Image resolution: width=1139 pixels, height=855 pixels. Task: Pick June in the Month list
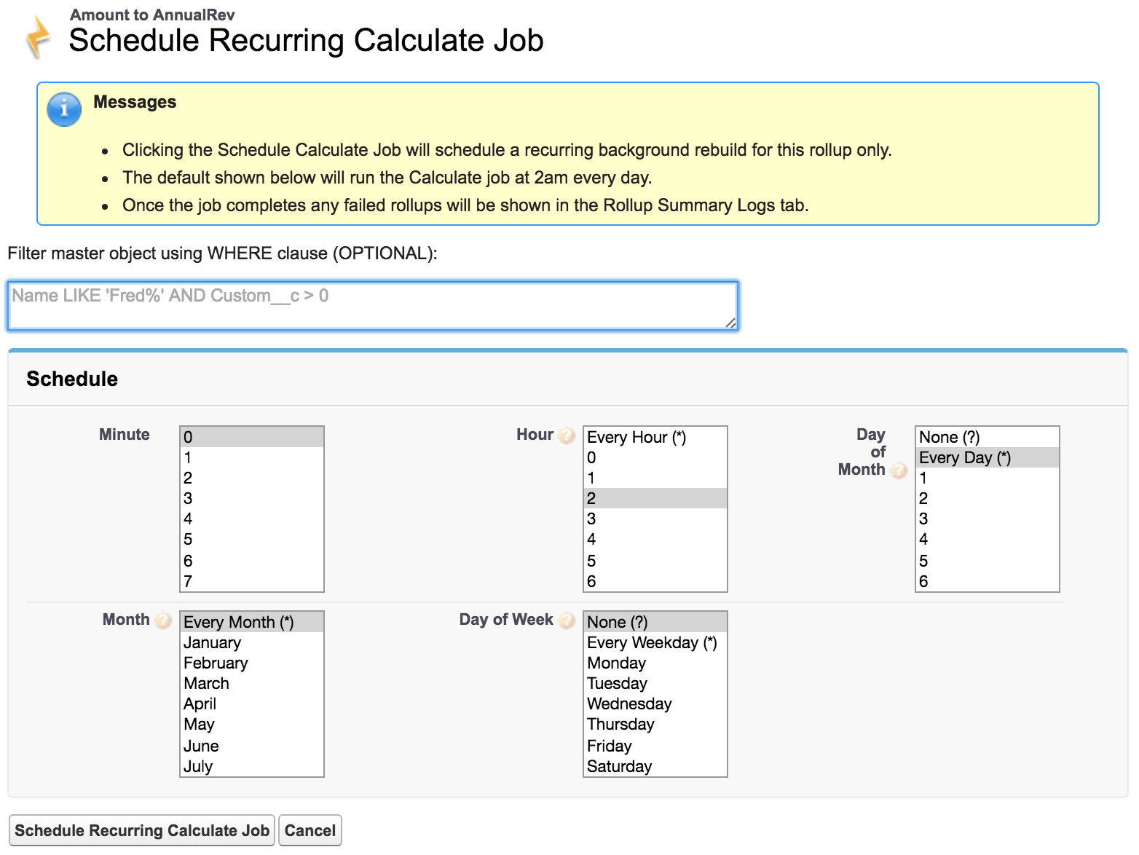pos(251,746)
